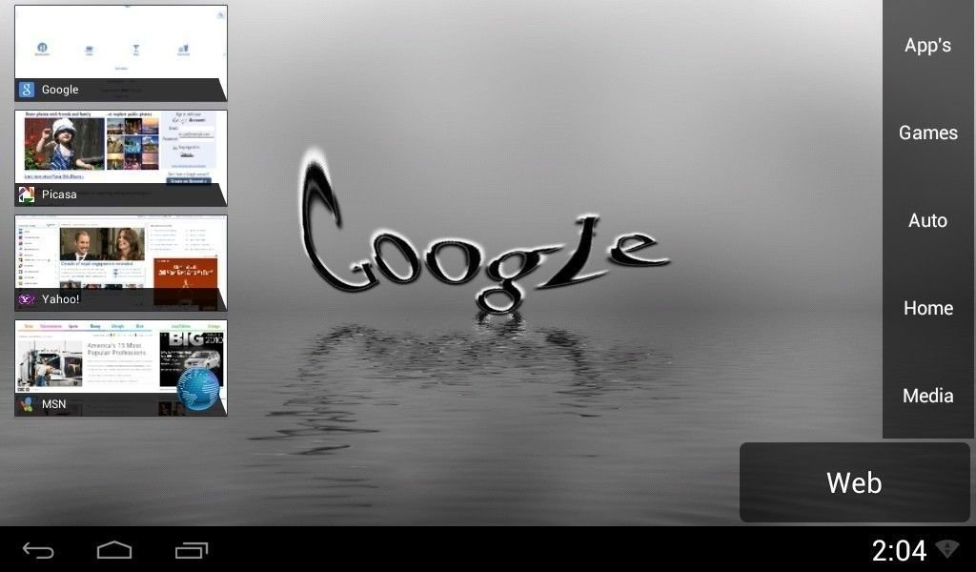Click the Yahoo! bookmark label text
This screenshot has height=572, width=976.
60,299
